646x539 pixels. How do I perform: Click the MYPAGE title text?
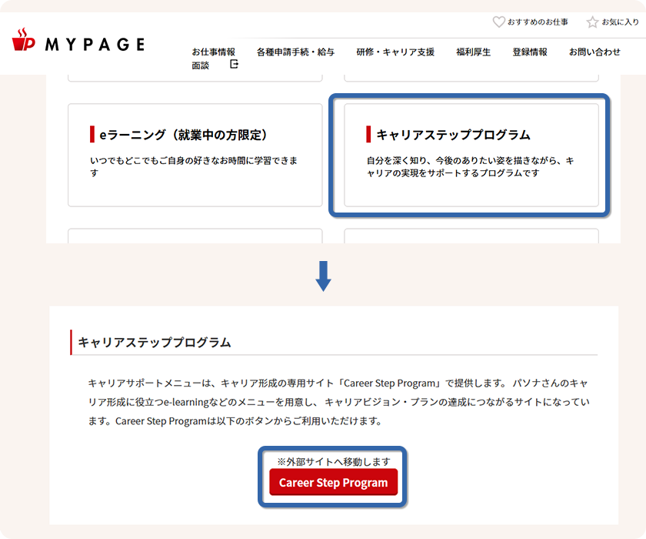(95, 45)
